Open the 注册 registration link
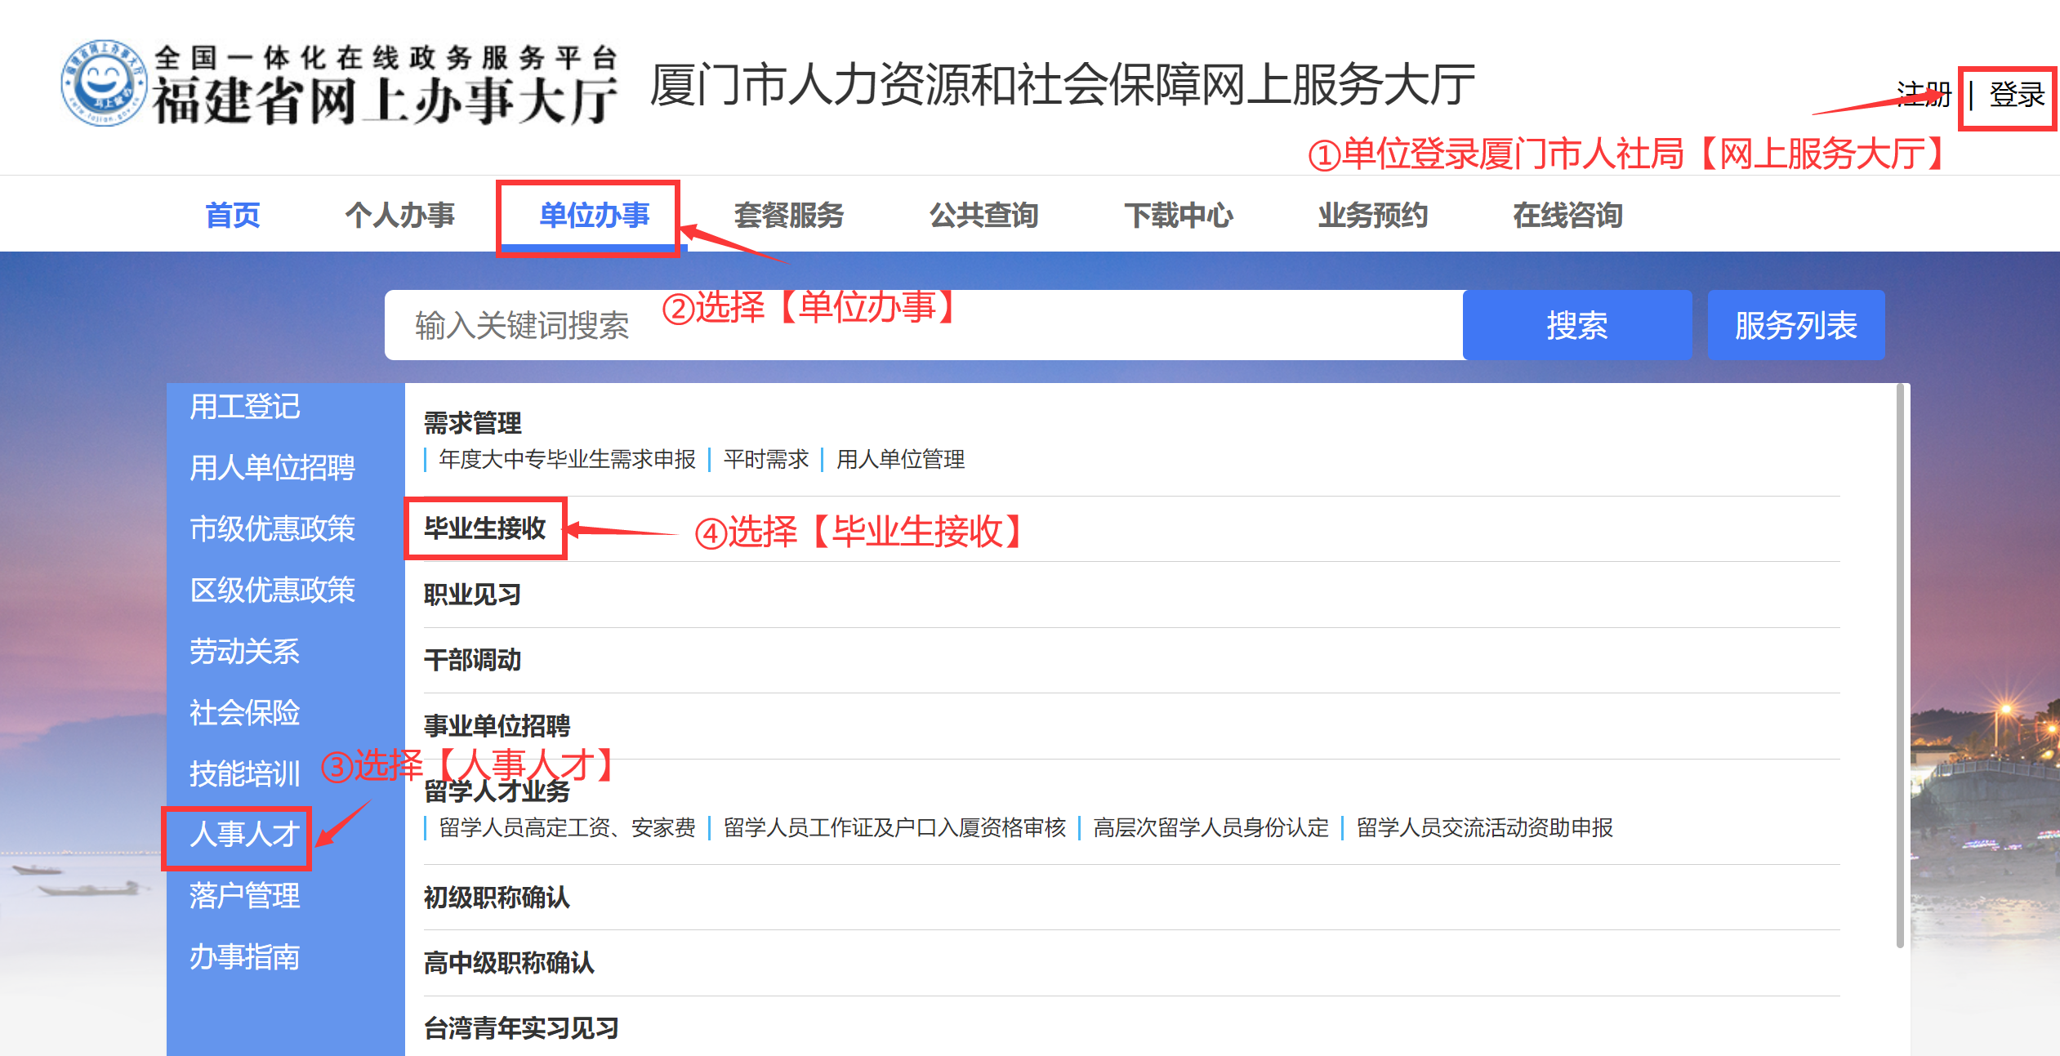 [1923, 94]
